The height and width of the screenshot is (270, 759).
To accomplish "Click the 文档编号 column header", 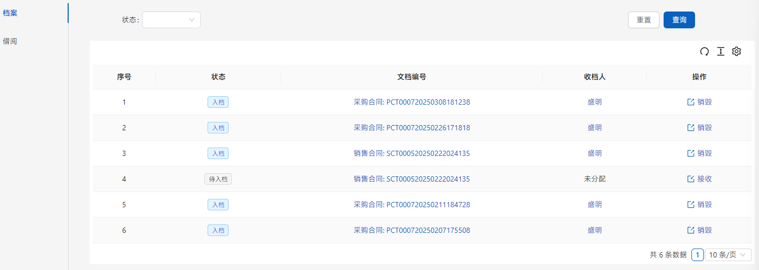I will click(x=411, y=77).
